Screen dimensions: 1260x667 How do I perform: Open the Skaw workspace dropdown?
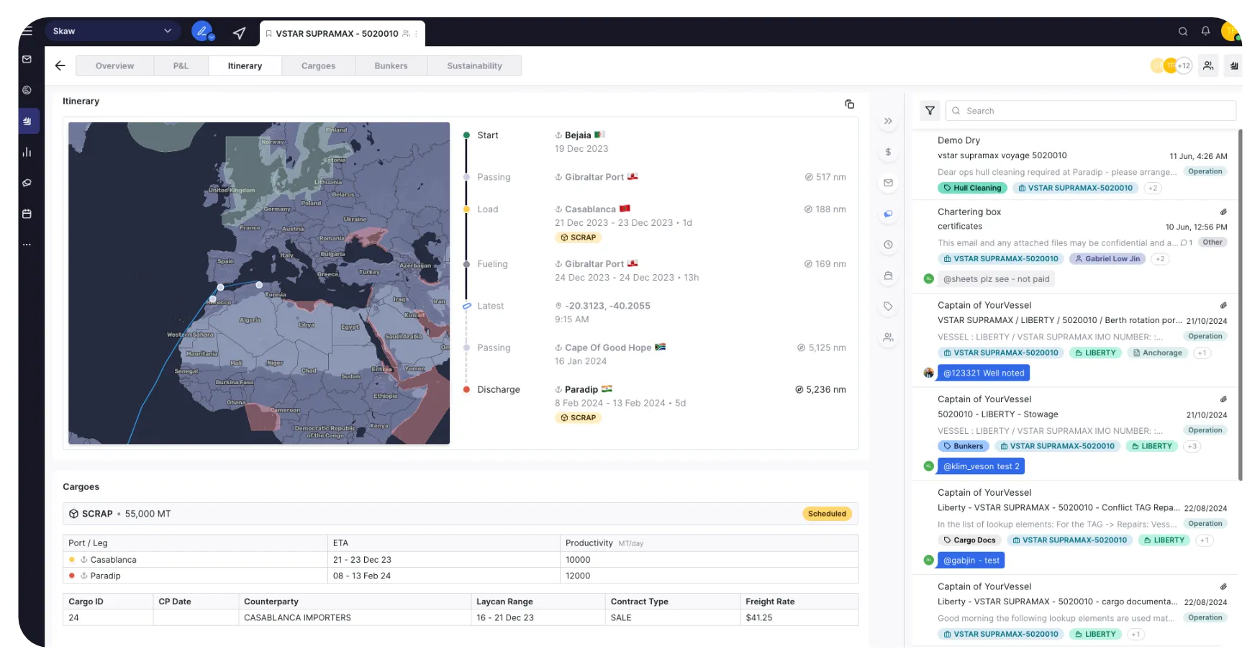click(112, 31)
